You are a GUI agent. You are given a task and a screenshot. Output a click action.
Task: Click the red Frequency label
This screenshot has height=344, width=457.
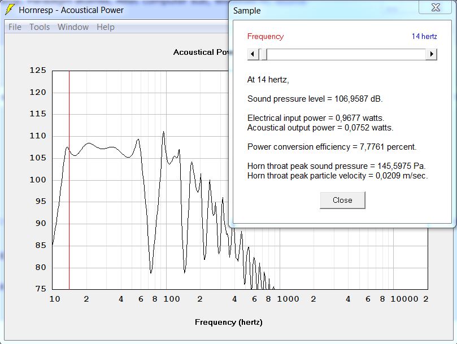[x=266, y=37]
